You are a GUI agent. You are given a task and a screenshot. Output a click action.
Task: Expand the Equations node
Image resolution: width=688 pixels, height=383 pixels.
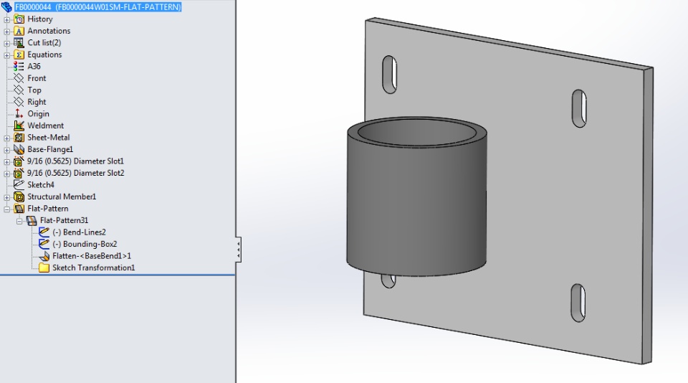[x=6, y=55]
